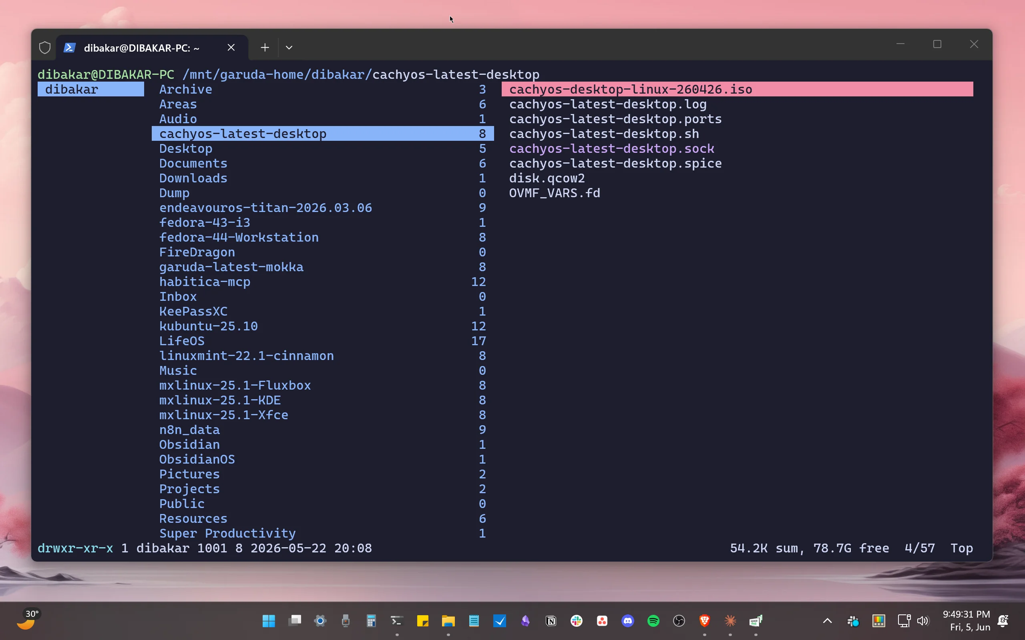Select the Archive directory row

[322, 89]
